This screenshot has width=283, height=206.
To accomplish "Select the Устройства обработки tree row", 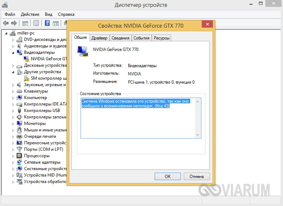I will pos(41,182).
